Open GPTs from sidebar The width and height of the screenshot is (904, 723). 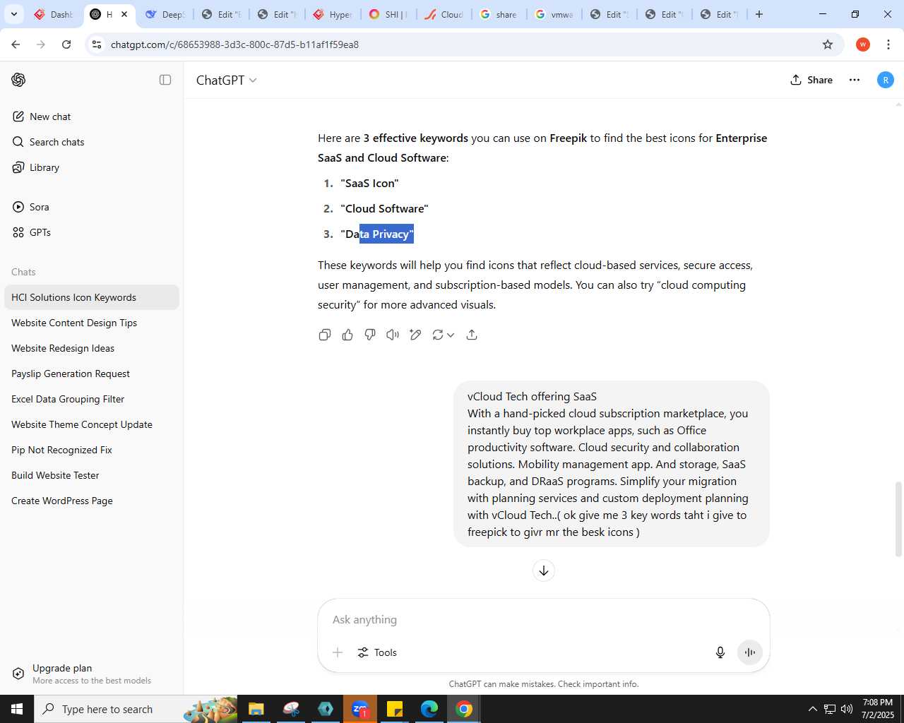(92, 232)
